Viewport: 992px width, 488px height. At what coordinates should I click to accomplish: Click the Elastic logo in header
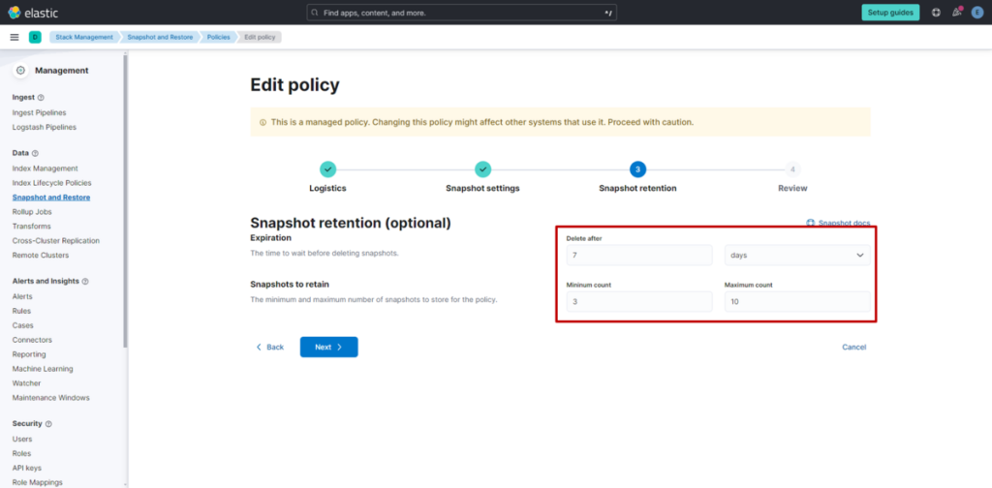tap(28, 13)
